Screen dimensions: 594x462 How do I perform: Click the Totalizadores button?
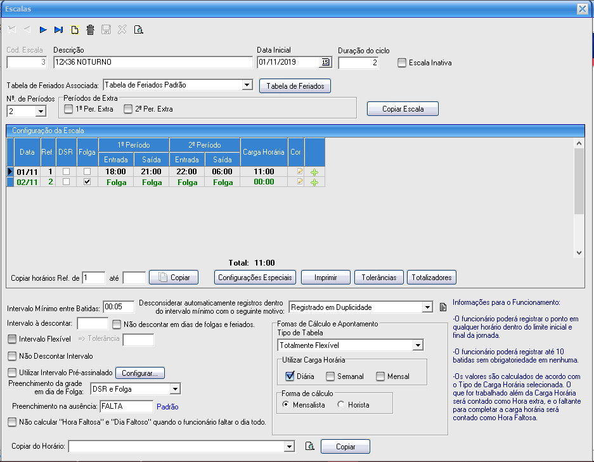pyautogui.click(x=431, y=277)
